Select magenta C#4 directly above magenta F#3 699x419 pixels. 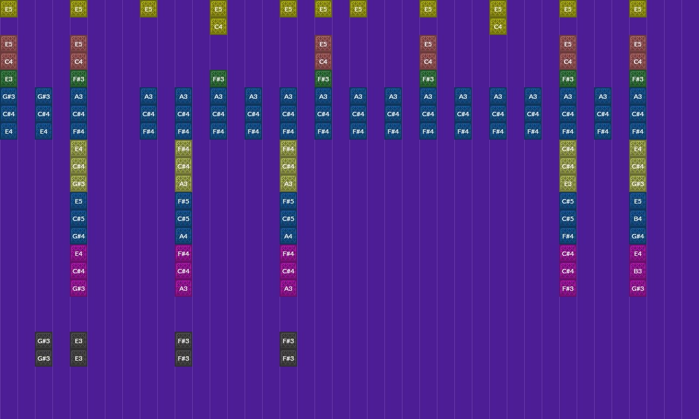[x=568, y=271]
